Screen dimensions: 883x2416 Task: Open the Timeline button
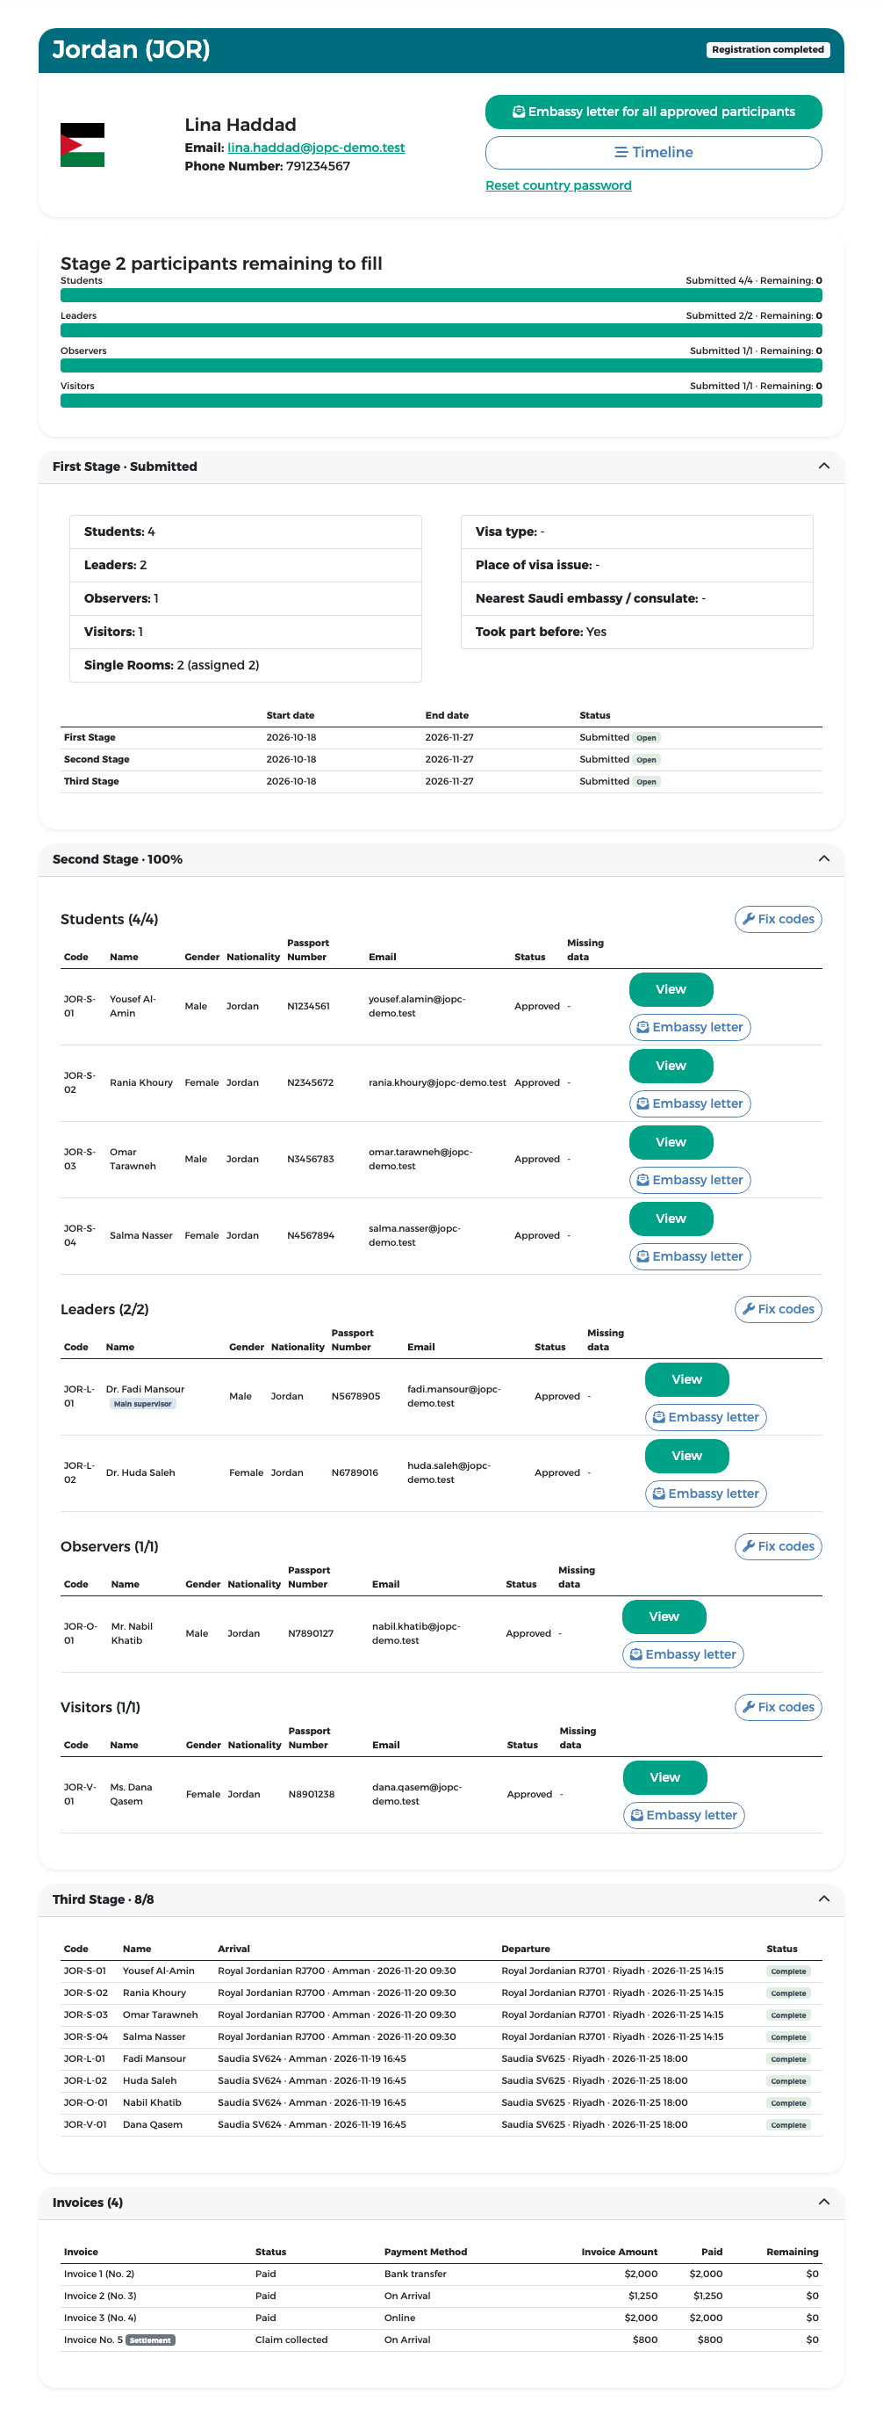click(x=653, y=152)
